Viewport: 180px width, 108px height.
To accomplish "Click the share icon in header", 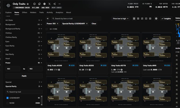I will (x=55, y=4).
